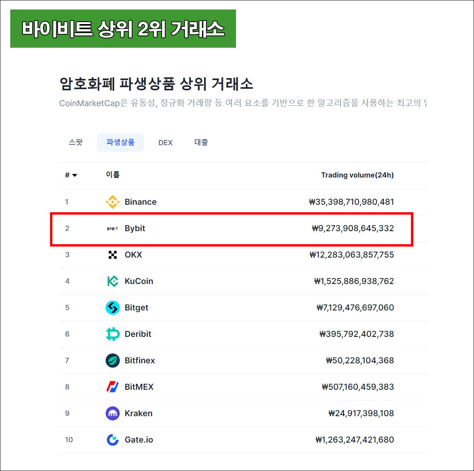Image resolution: width=474 pixels, height=471 pixels.
Task: Click Deribit volume ₩395,792,402,738
Action: 357,334
